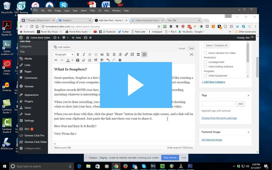This screenshot has width=272, height=170.
Task: Insert/edit link with the chain icon
Action: (126, 54)
